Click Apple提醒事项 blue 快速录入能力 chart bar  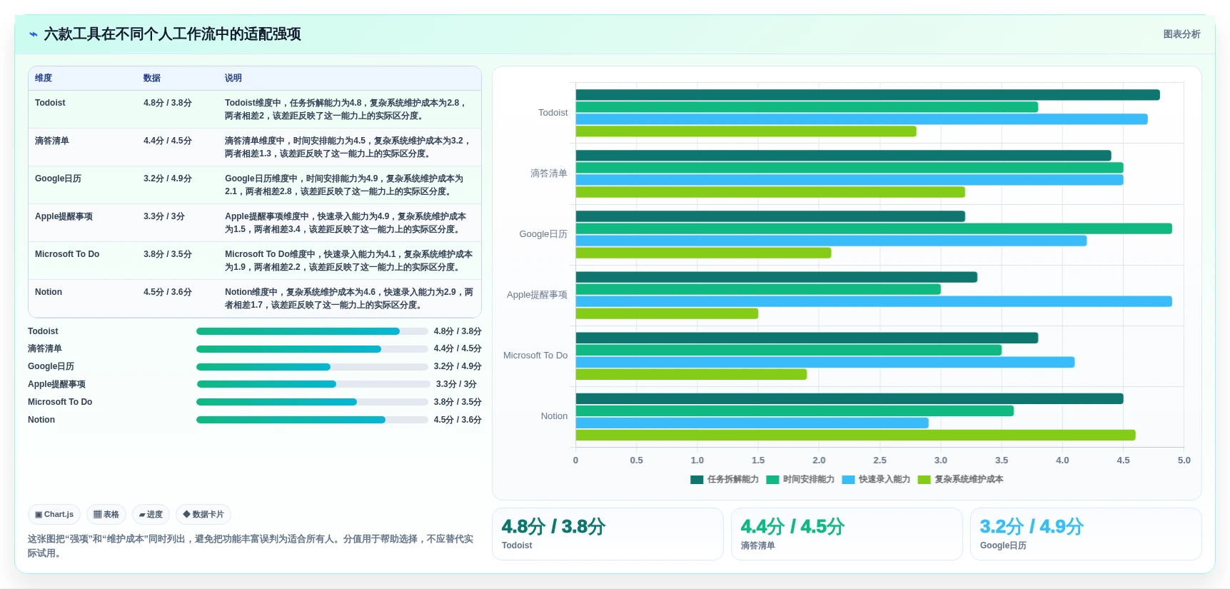tap(874, 301)
